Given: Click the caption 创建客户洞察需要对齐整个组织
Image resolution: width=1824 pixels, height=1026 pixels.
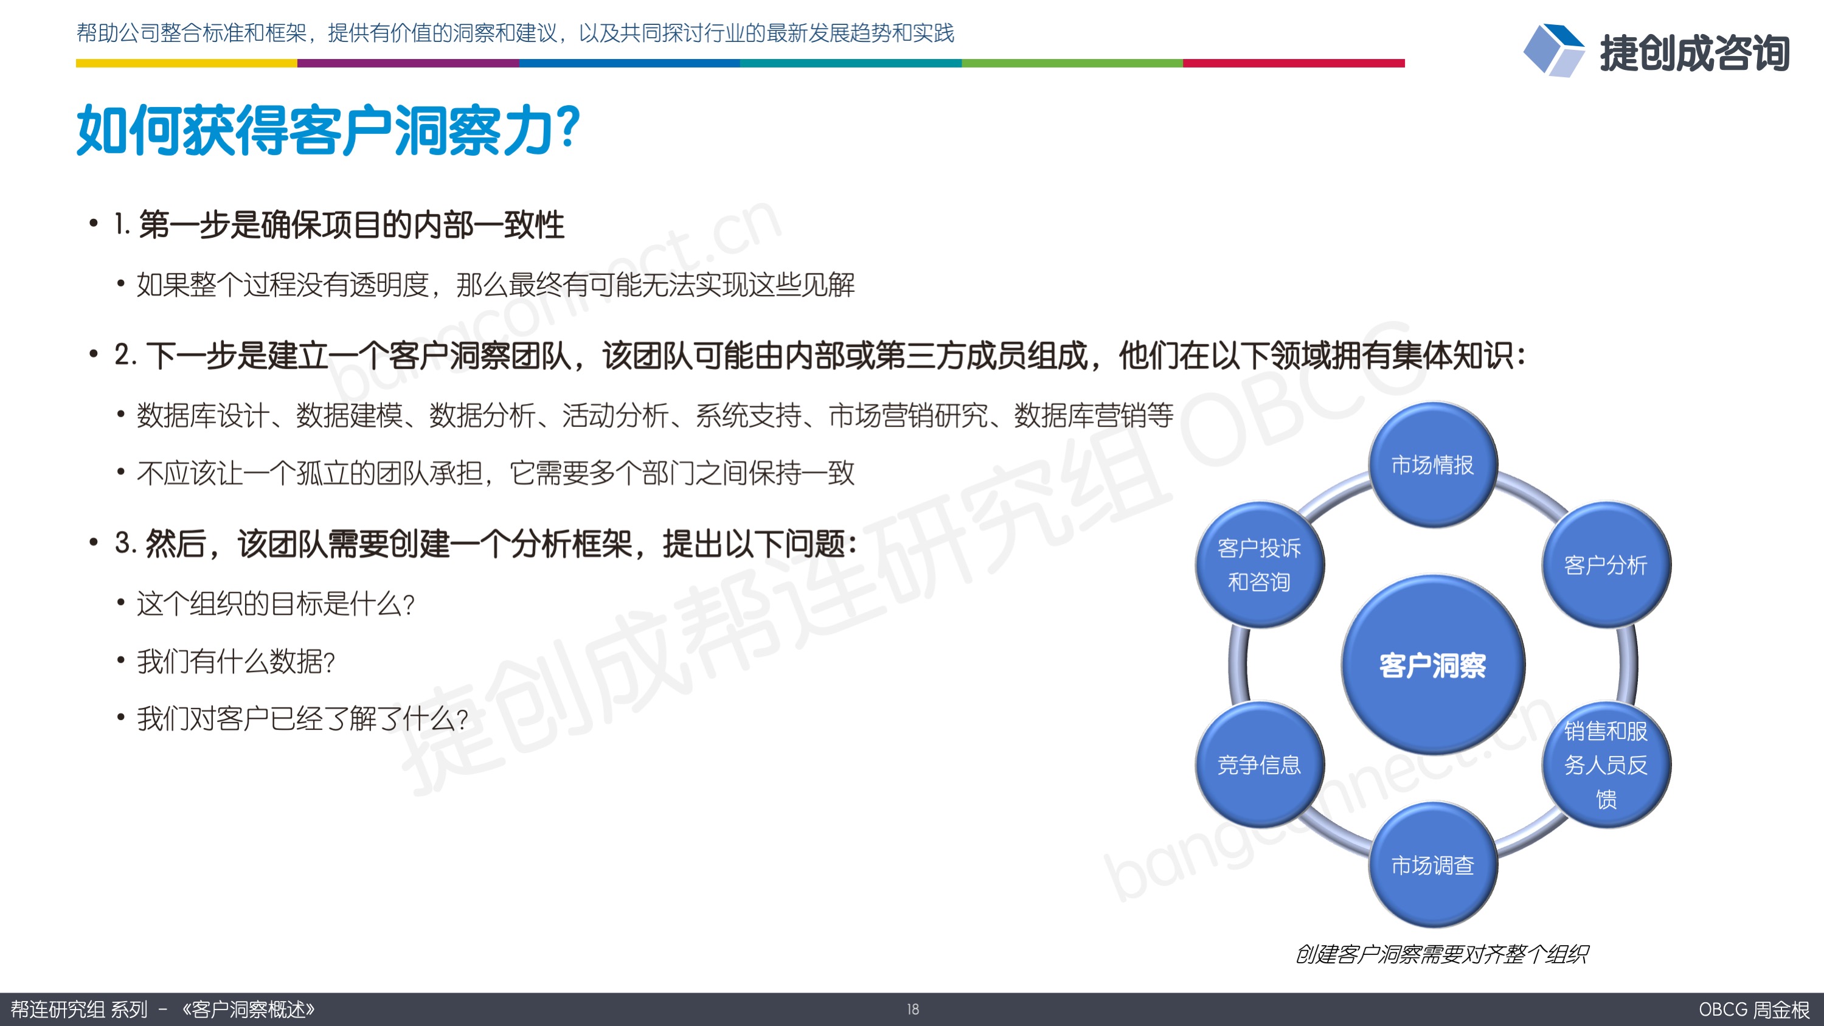Looking at the screenshot, I should click(1441, 954).
